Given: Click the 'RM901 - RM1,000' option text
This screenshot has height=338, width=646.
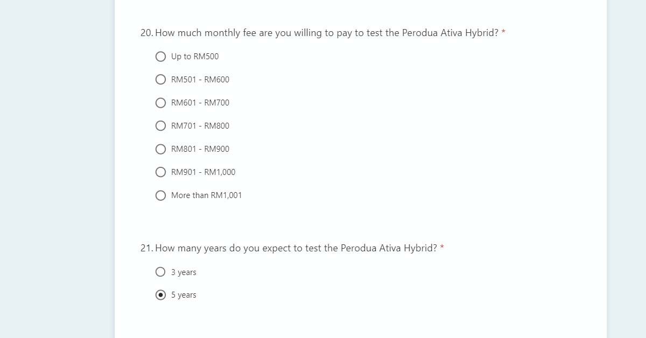Looking at the screenshot, I should 203,172.
